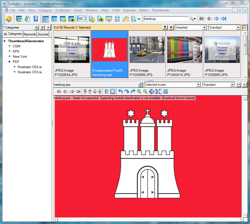Open the Asset menu
Image resolution: width=250 pixels, height=224 pixels.
pyautogui.click(x=78, y=10)
